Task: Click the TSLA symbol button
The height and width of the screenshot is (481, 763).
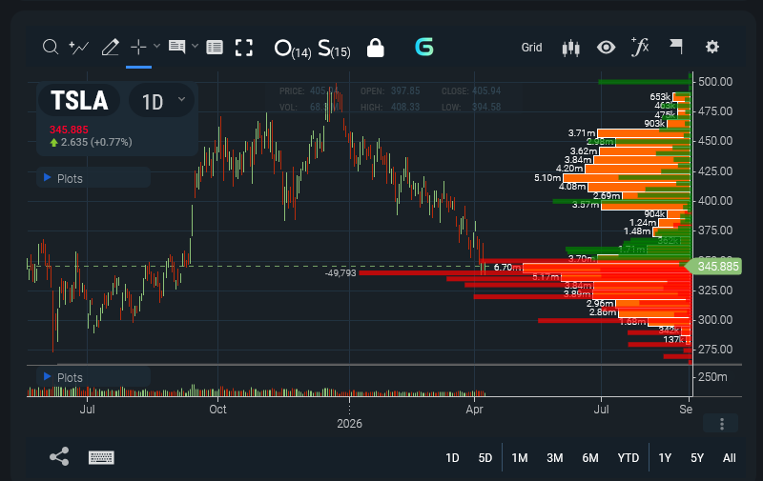Action: pos(79,101)
